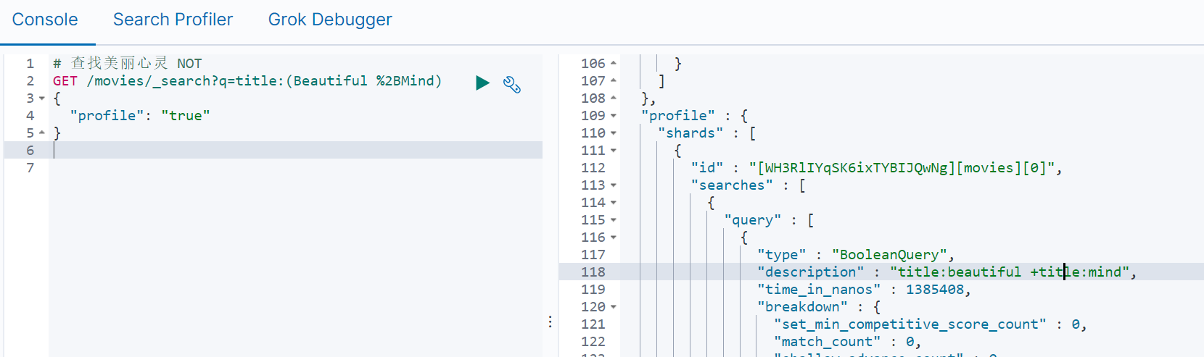Screen dimensions: 1204x357
Task: Click the "shards" key text
Action: pyautogui.click(x=690, y=133)
